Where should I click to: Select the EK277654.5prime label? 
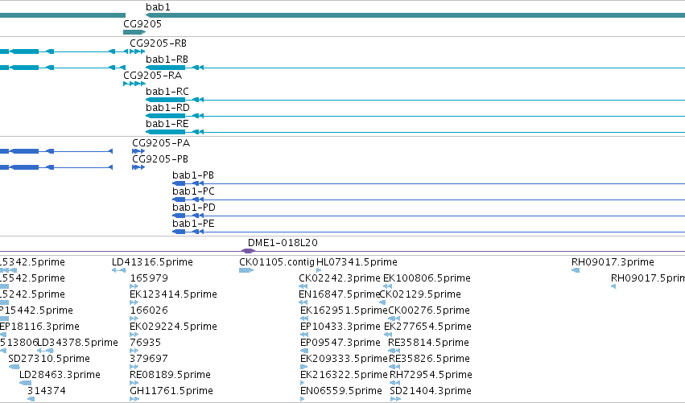click(x=427, y=327)
